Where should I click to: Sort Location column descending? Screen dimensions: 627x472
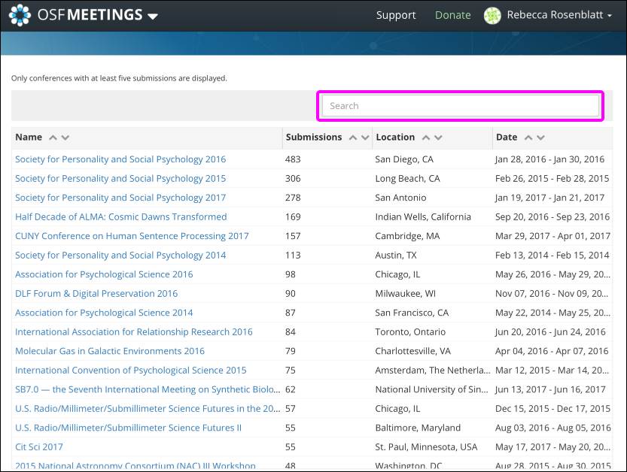coord(438,138)
